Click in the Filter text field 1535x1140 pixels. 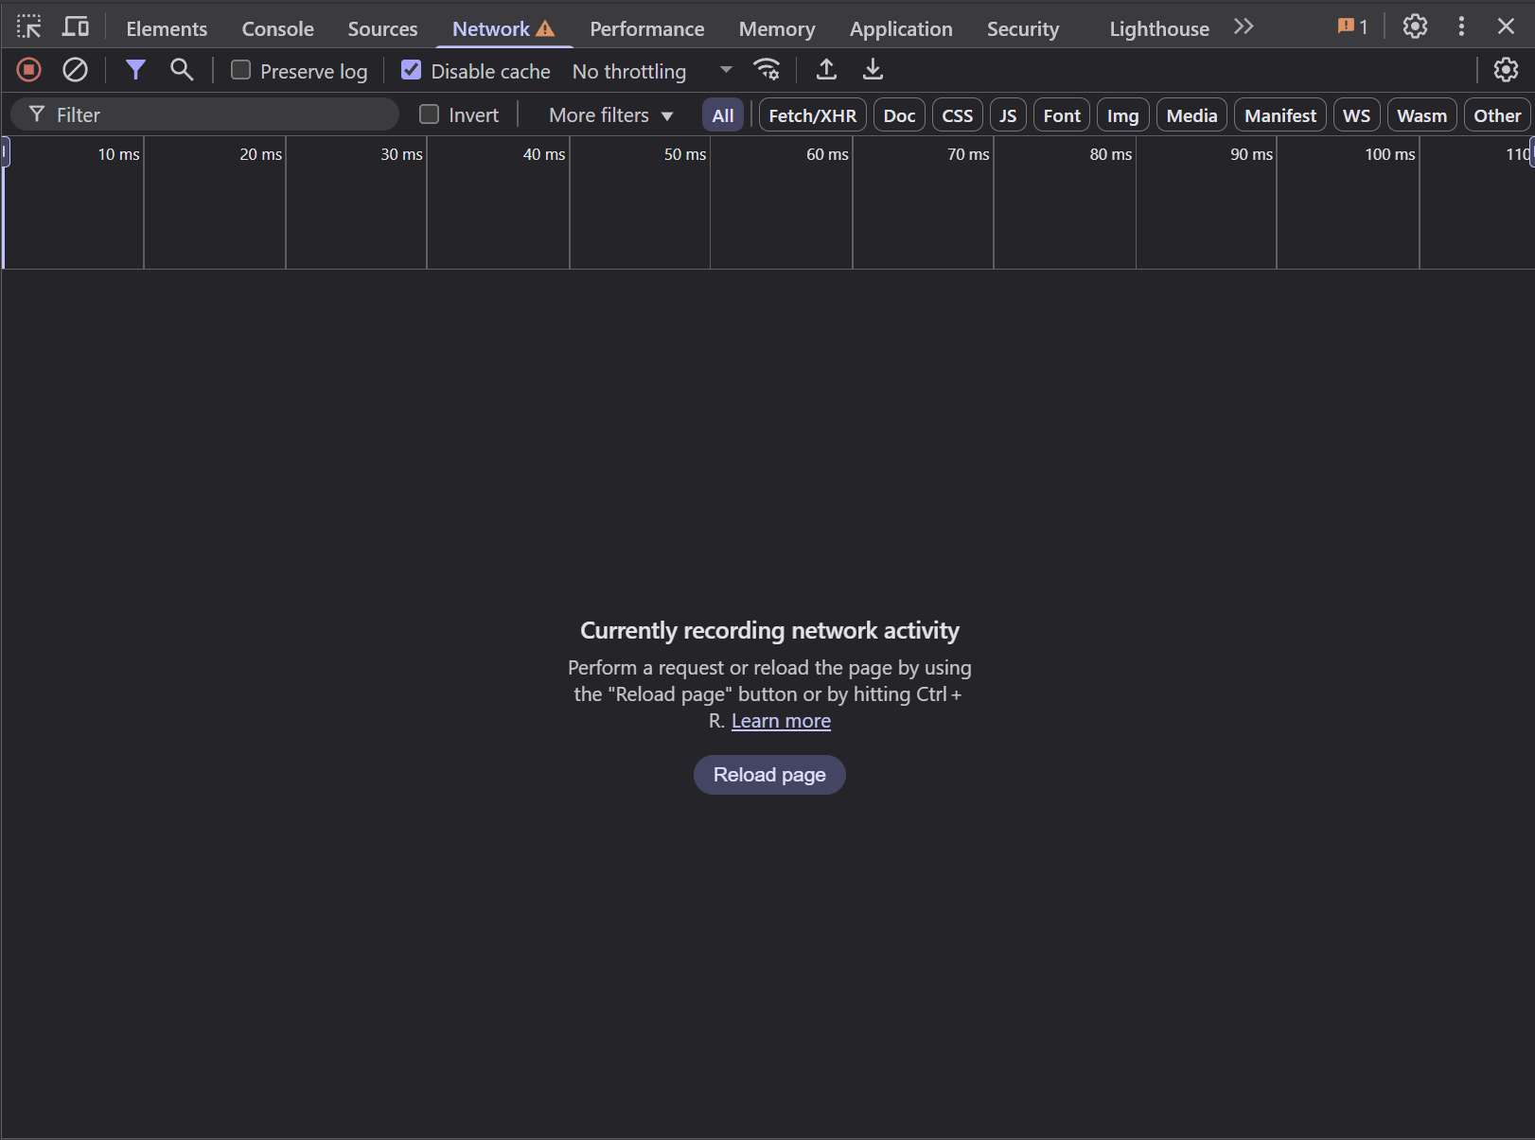tap(218, 115)
